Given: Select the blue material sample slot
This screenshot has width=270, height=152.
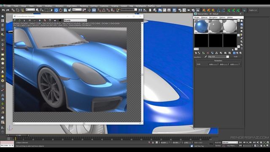Looking at the screenshot, I should 201,26.
